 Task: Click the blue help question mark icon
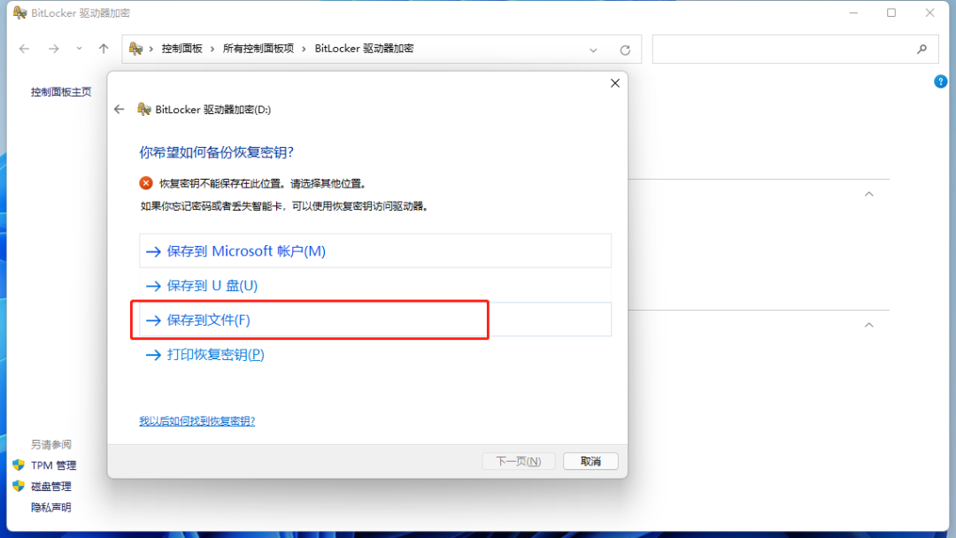click(x=940, y=81)
